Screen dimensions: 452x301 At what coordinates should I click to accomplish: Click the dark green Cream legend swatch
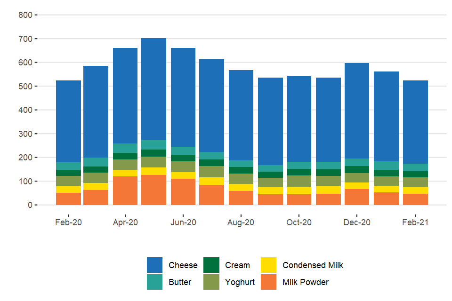point(211,265)
